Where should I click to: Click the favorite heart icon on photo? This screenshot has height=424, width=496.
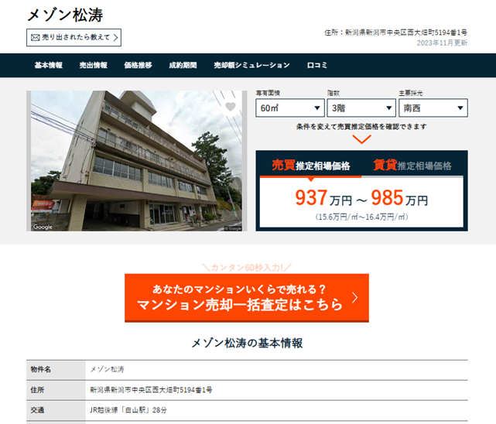(231, 108)
